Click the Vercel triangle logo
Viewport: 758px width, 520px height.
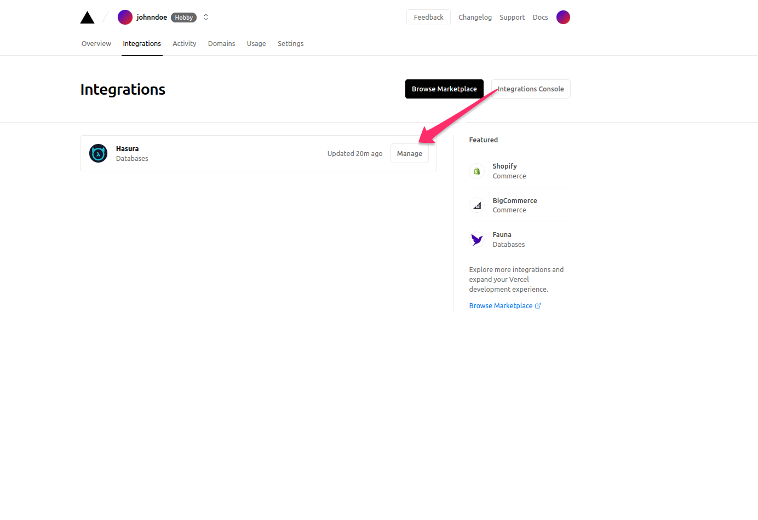click(87, 17)
